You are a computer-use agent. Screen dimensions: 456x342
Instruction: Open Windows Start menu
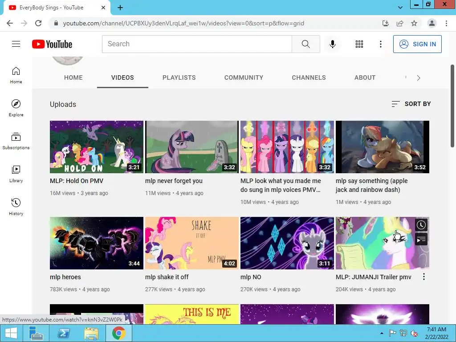click(x=11, y=333)
